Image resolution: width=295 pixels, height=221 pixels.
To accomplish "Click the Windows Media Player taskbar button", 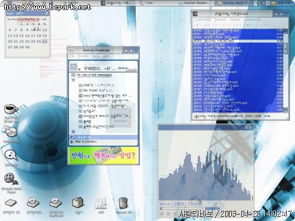I will pos(234,3).
